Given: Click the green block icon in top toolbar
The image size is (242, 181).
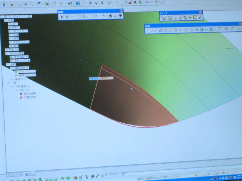Looking at the screenshot, I should tap(140, 2).
